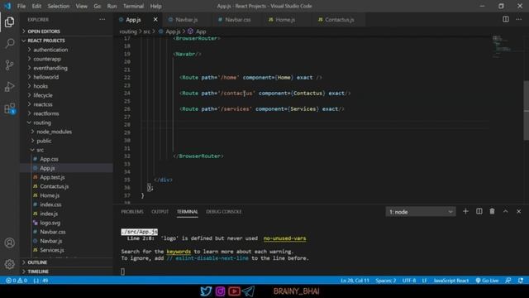Click the keywords link in terminal
The width and height of the screenshot is (529, 298).
point(179,252)
